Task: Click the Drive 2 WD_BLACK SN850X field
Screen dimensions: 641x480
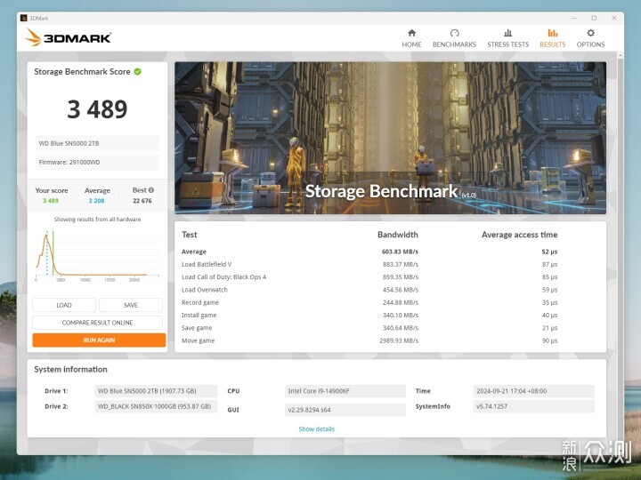Action: coord(156,406)
